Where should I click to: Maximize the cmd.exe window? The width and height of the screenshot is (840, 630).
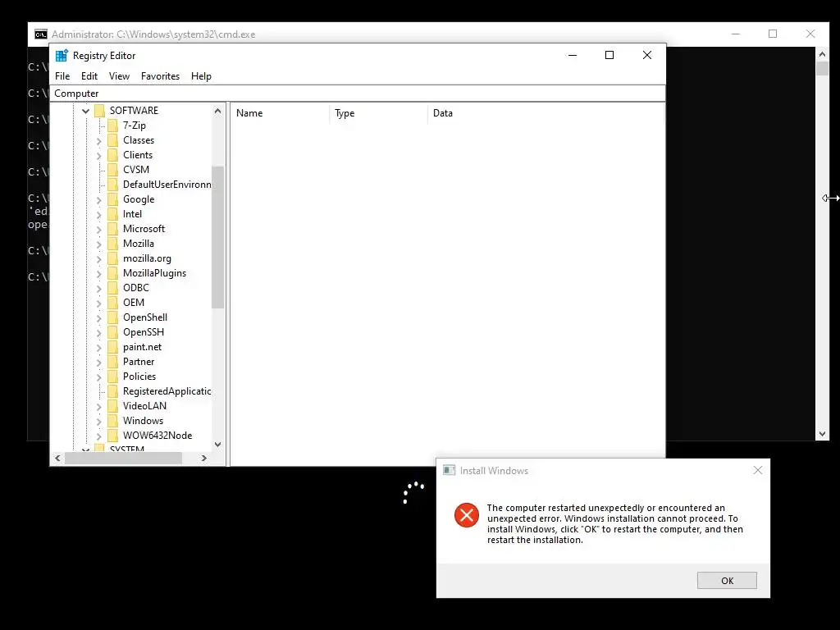[x=773, y=34]
